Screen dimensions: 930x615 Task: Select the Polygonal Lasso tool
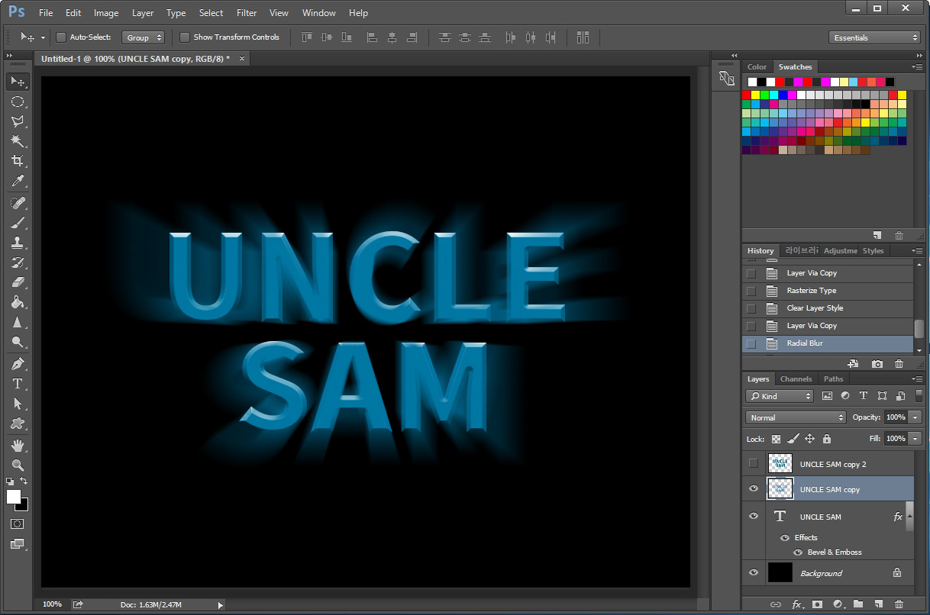pos(18,121)
